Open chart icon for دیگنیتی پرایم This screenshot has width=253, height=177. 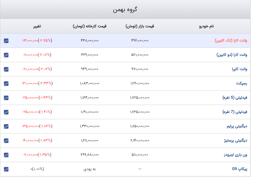6,127
